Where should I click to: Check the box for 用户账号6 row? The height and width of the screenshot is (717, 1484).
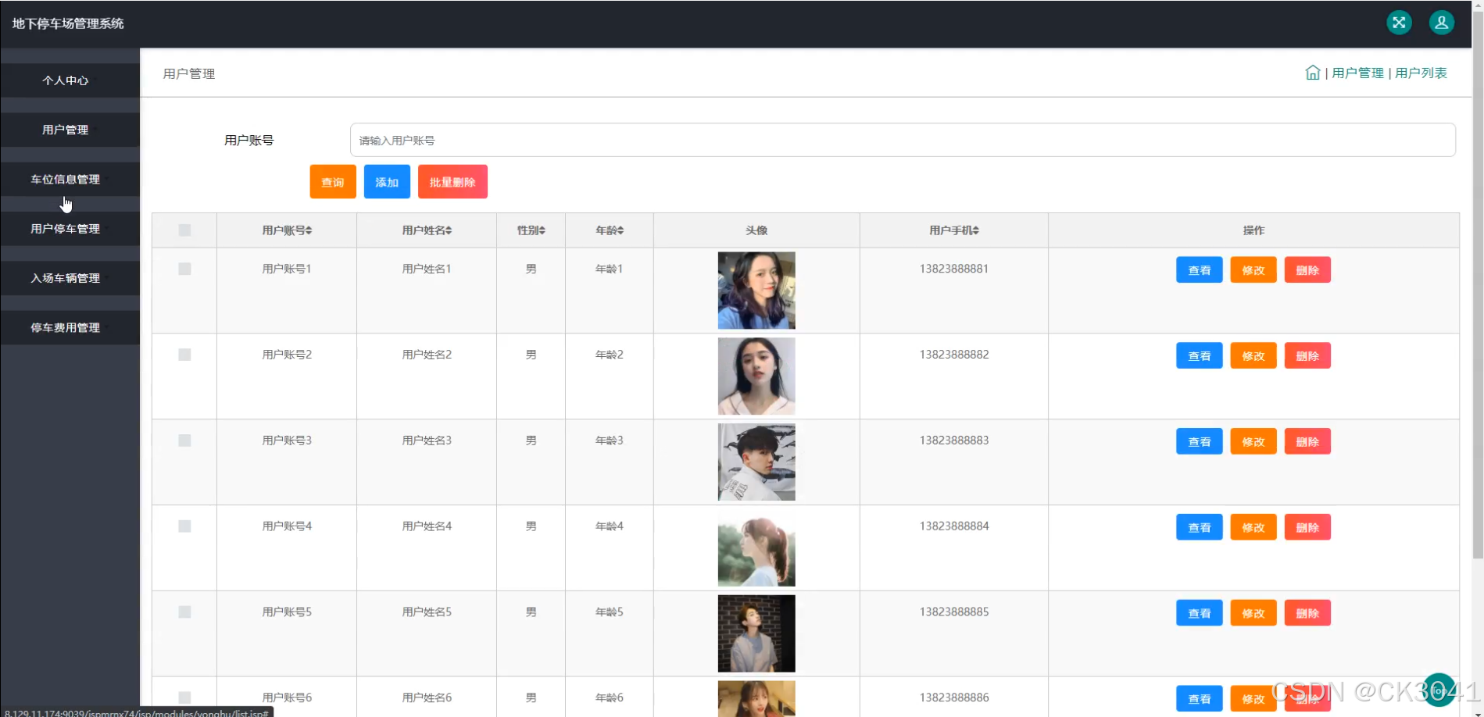click(184, 697)
